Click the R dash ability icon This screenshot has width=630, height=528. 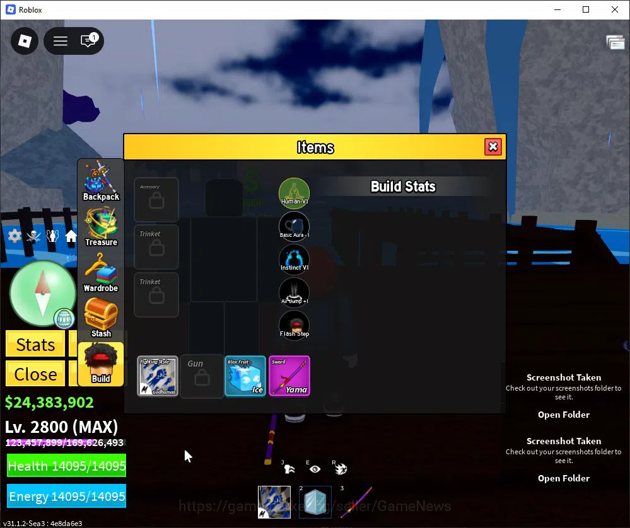[341, 468]
